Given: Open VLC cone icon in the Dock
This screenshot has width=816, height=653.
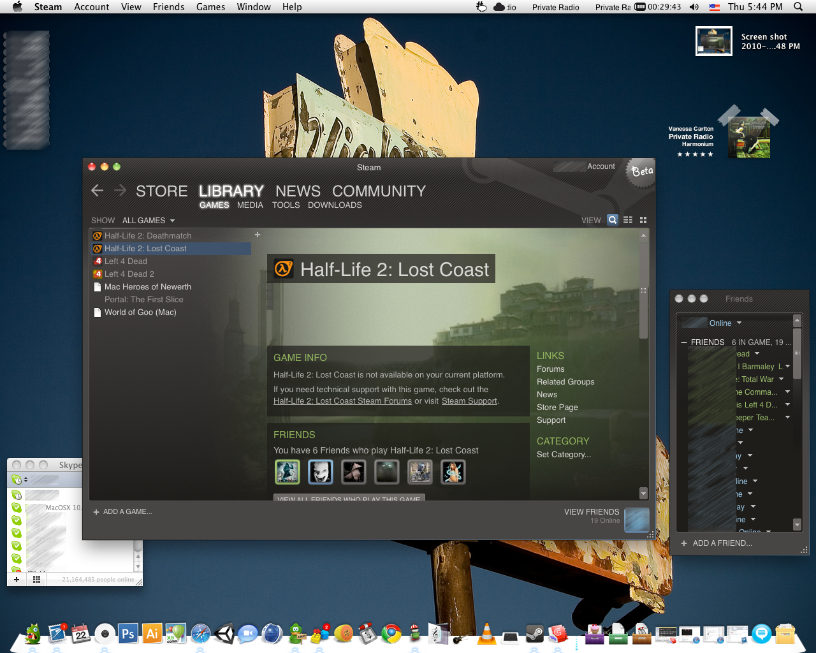Looking at the screenshot, I should 487,634.
